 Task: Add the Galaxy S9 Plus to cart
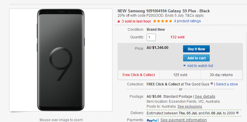click(x=196, y=58)
